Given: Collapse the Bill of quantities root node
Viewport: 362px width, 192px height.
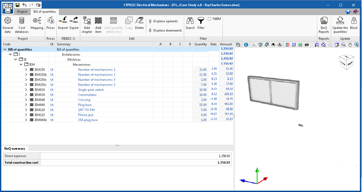Looking at the screenshot, I should [x=5, y=49].
